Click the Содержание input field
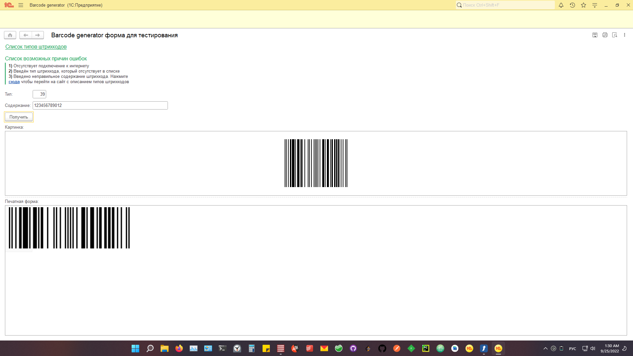 tap(100, 106)
